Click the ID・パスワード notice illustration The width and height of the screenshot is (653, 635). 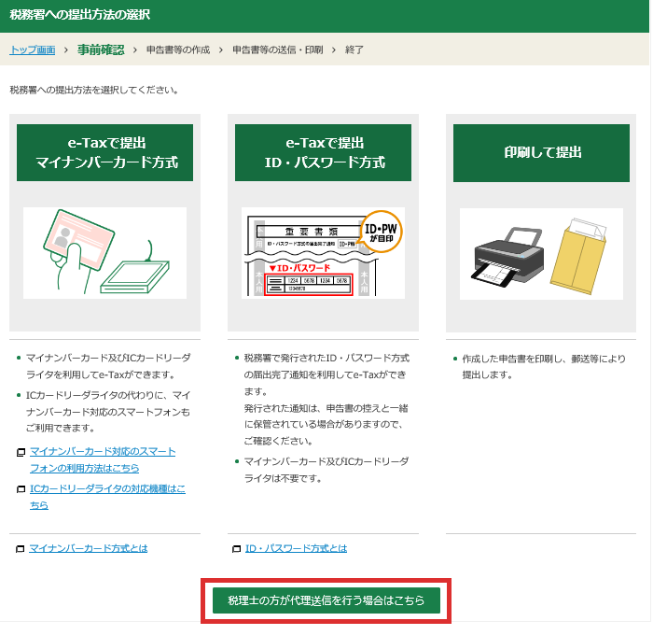coord(323,253)
